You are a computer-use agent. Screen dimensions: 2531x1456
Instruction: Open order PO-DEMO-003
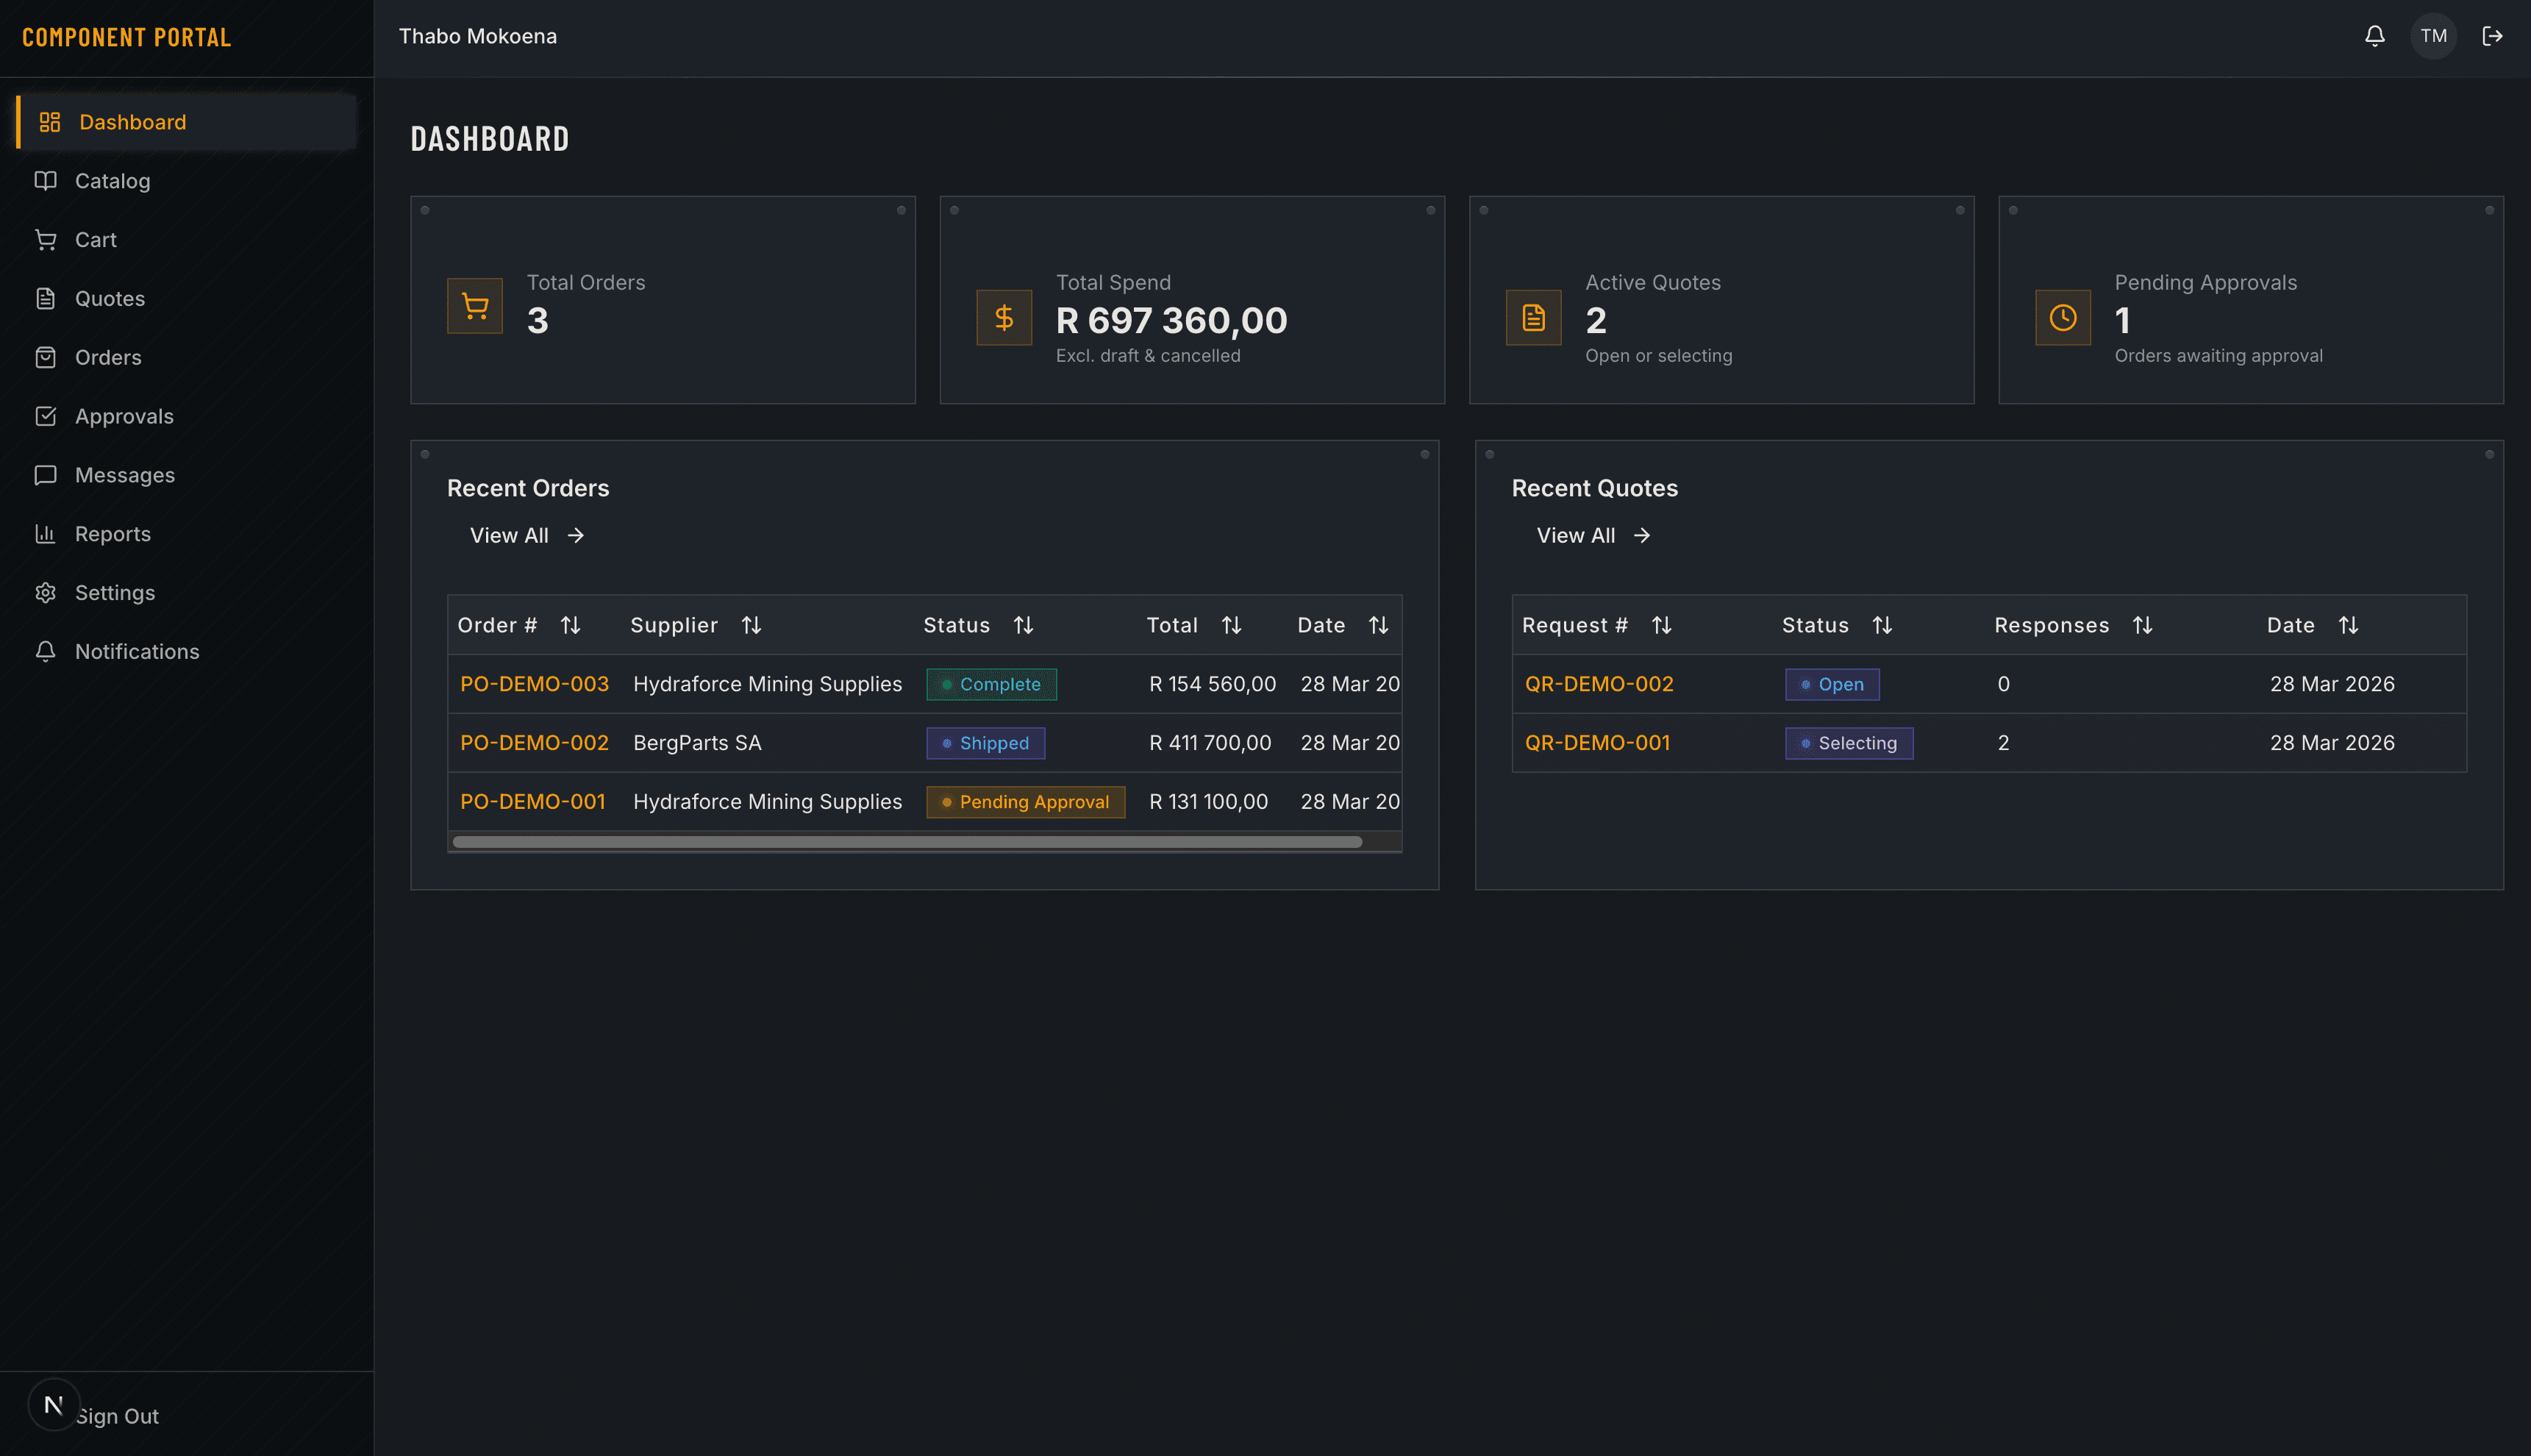coord(534,684)
